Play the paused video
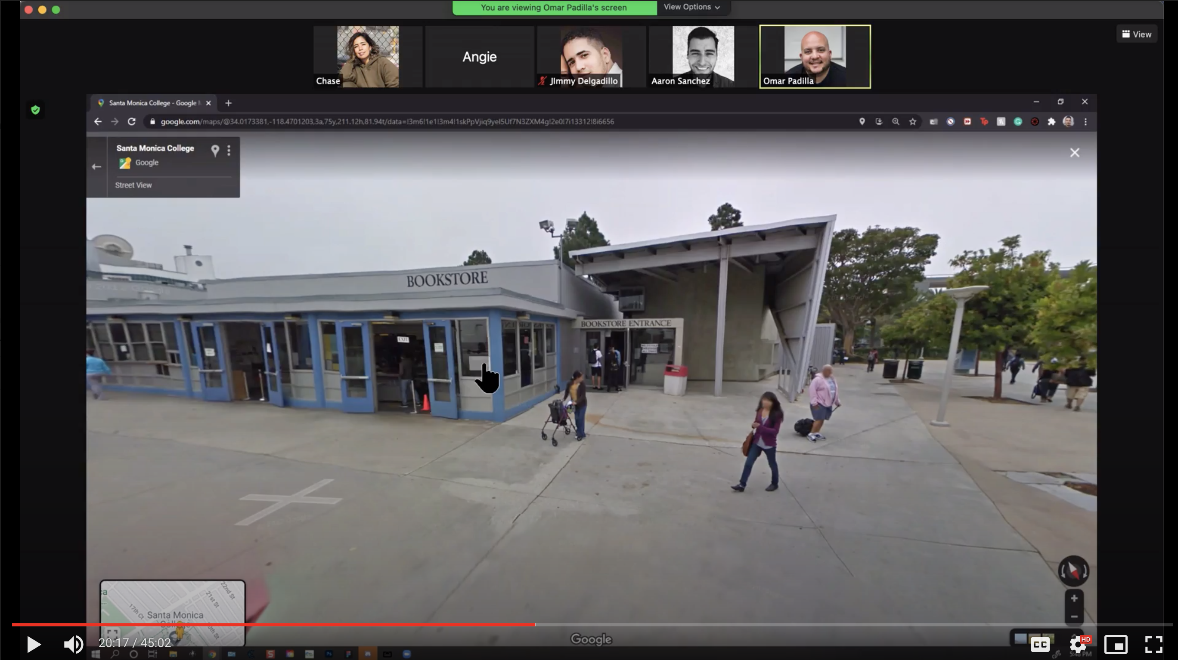The image size is (1178, 660). [34, 644]
